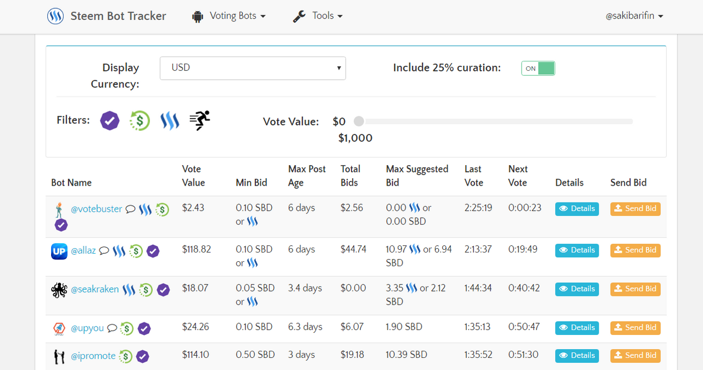Select the Steem logo filter icon
Viewport: 703px width, 370px height.
coord(170,120)
